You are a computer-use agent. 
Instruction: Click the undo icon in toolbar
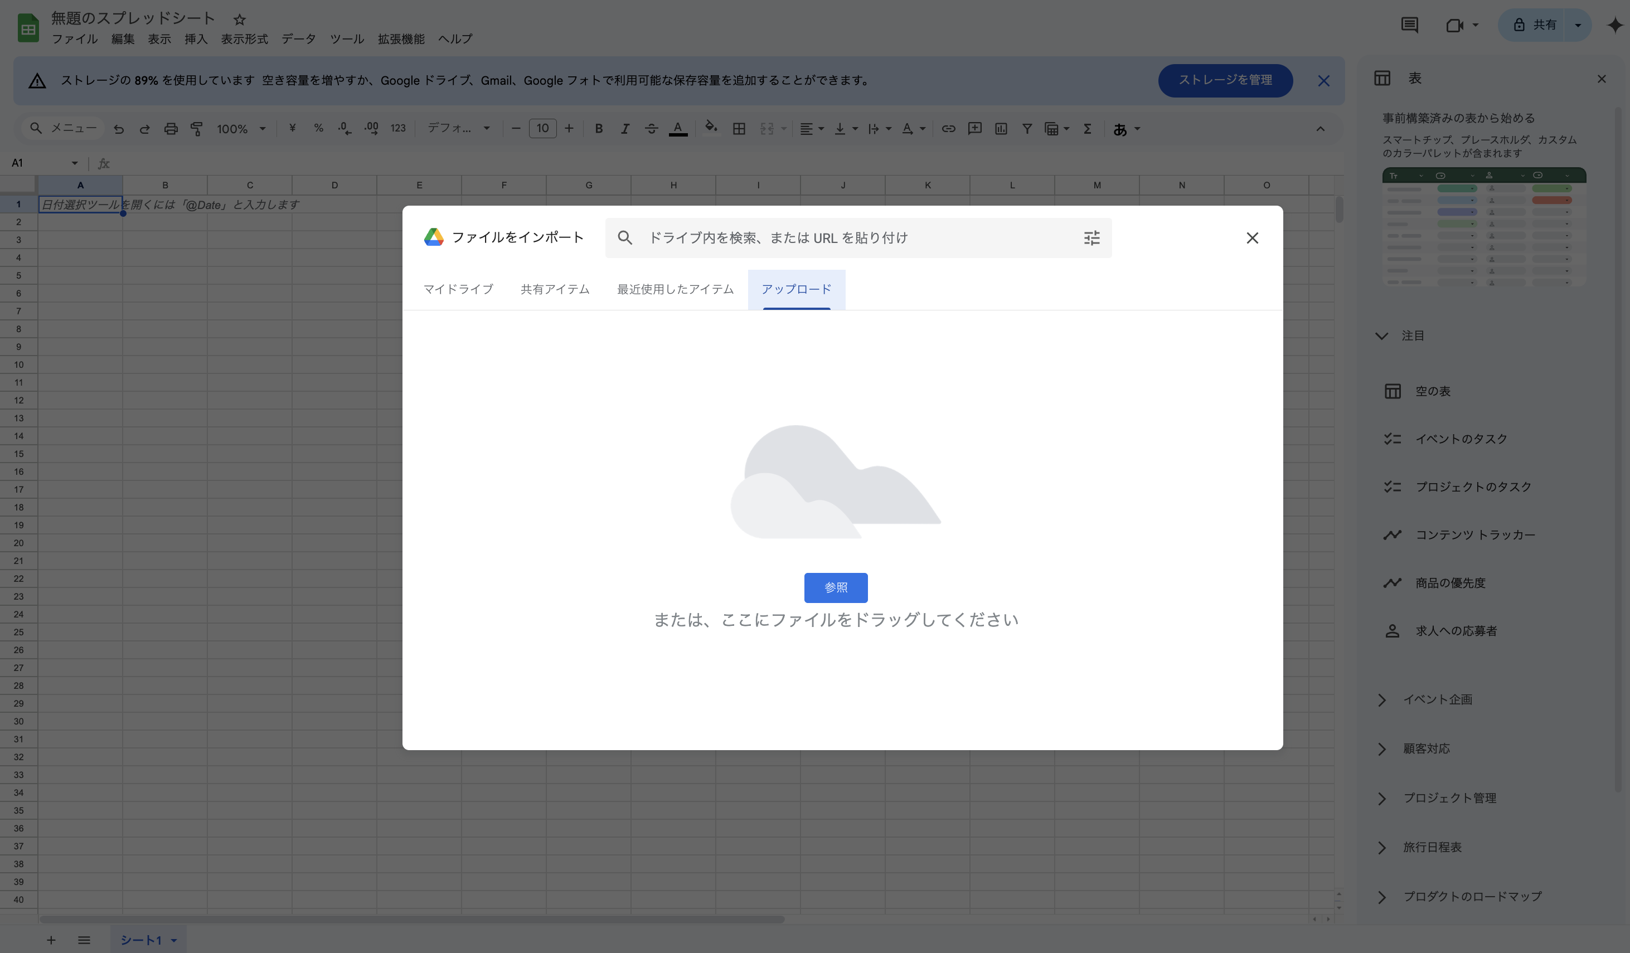pos(118,129)
